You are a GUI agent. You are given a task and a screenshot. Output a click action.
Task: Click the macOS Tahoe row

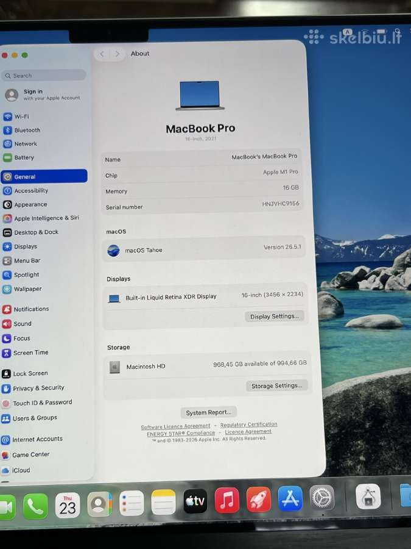coord(204,249)
